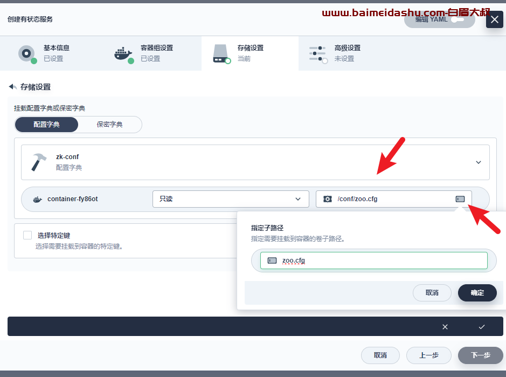Viewport: 506px width, 377px height.
Task: Go to the 存储设置 step tab
Action: tap(250, 53)
